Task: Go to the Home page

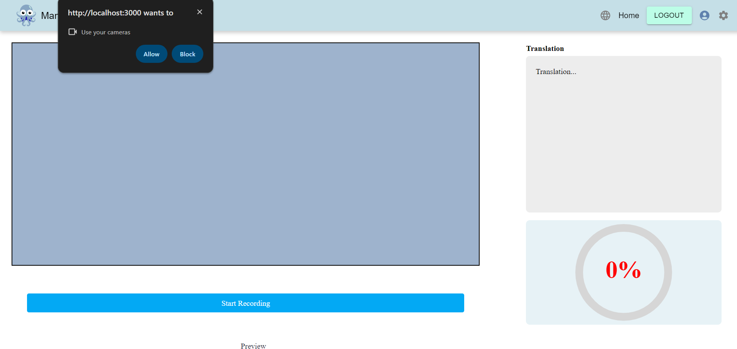Action: point(628,15)
